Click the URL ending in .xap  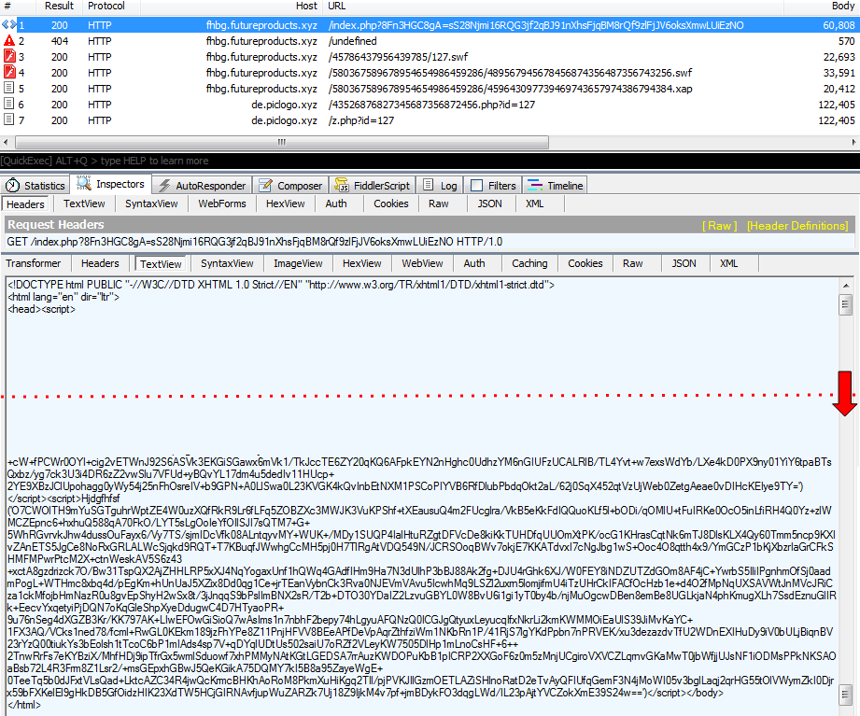click(x=510, y=89)
